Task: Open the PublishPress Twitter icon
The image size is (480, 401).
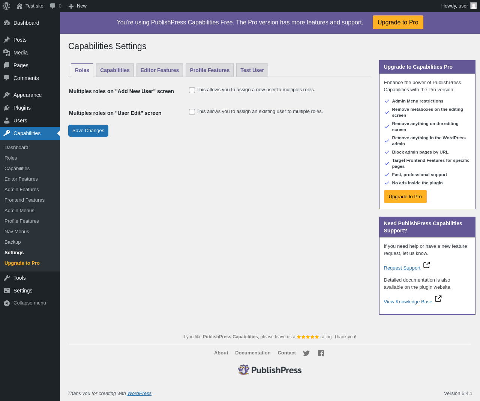Action: [x=306, y=353]
